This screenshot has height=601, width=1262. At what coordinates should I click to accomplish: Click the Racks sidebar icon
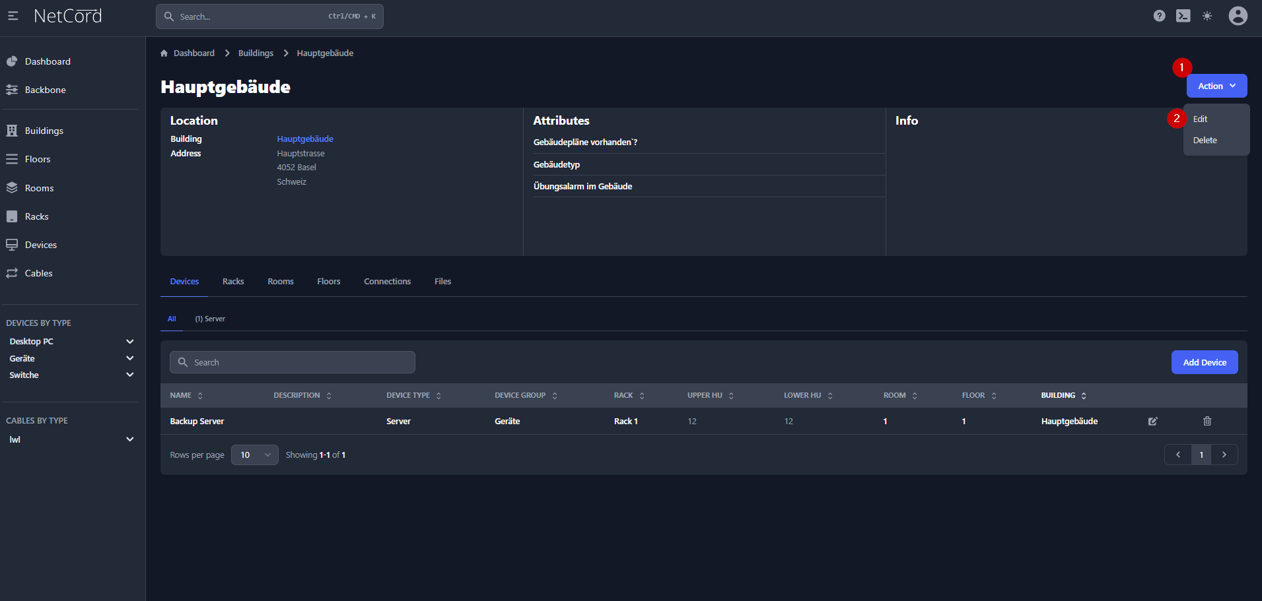12,216
